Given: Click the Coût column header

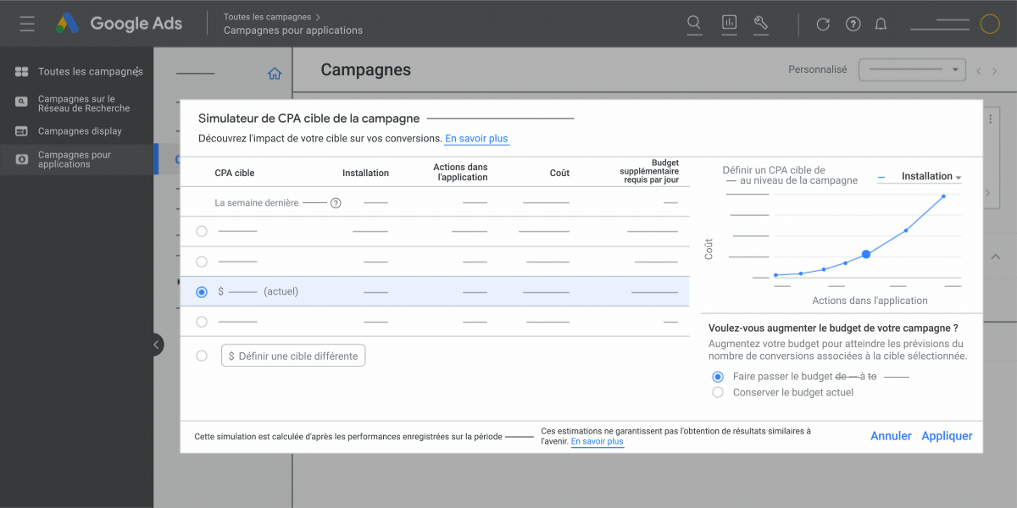Looking at the screenshot, I should pos(559,173).
